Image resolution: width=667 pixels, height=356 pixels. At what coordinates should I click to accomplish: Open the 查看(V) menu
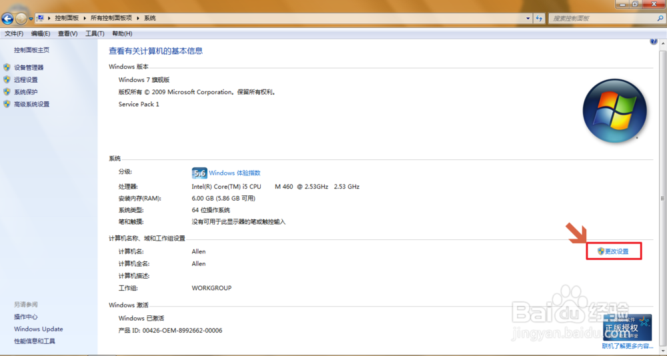(x=67, y=33)
